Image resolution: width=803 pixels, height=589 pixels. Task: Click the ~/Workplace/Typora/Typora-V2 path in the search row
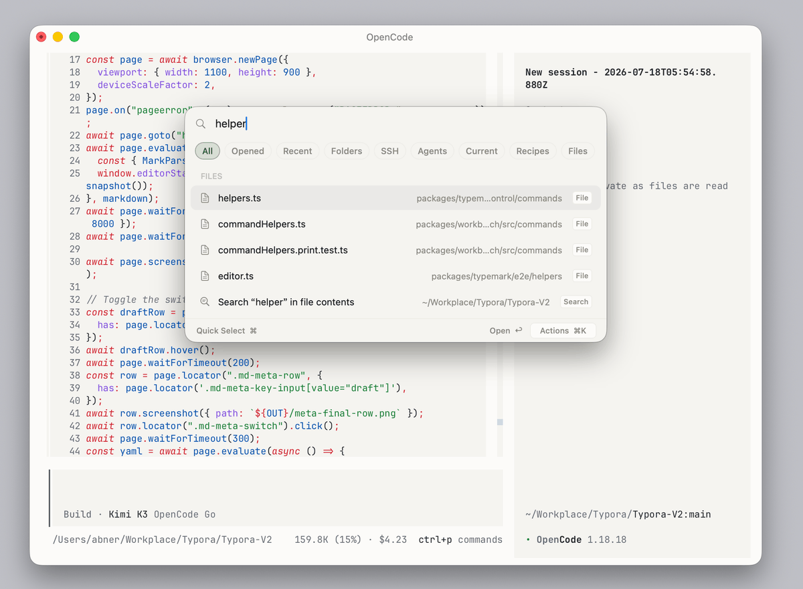486,302
